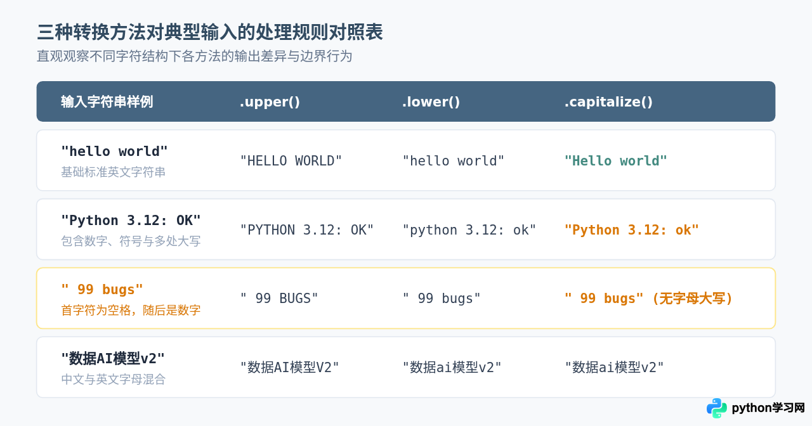Click the 输入字符串样例 column header

(x=107, y=102)
